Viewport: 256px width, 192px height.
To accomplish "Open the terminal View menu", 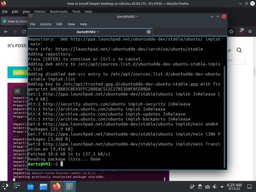I will (71, 24).
